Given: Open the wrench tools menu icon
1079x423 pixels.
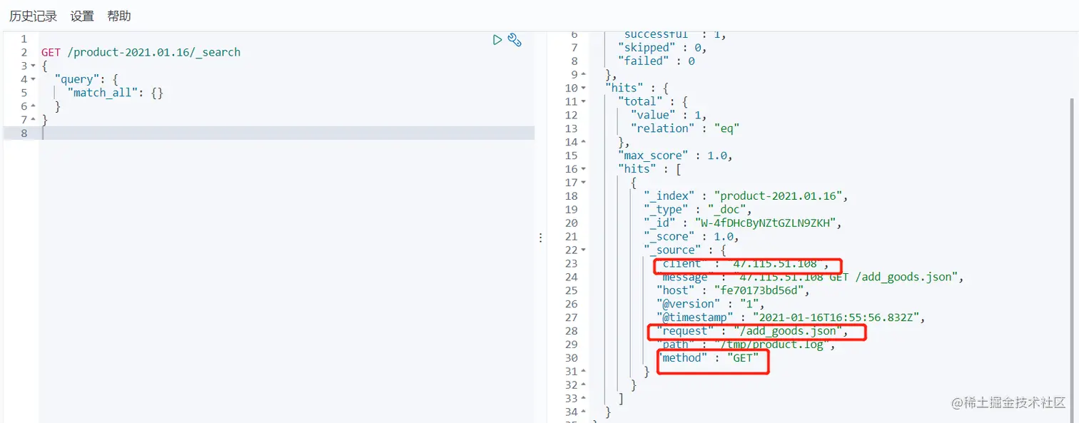Looking at the screenshot, I should click(515, 40).
